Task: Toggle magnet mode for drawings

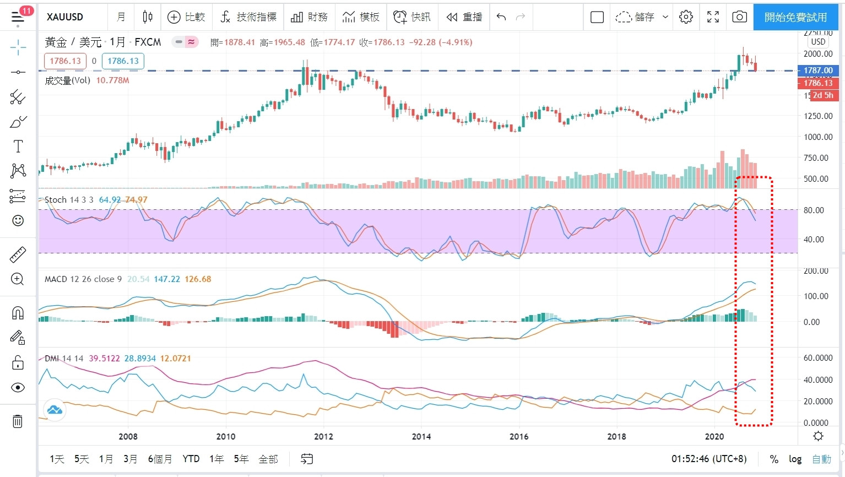Action: click(18, 313)
